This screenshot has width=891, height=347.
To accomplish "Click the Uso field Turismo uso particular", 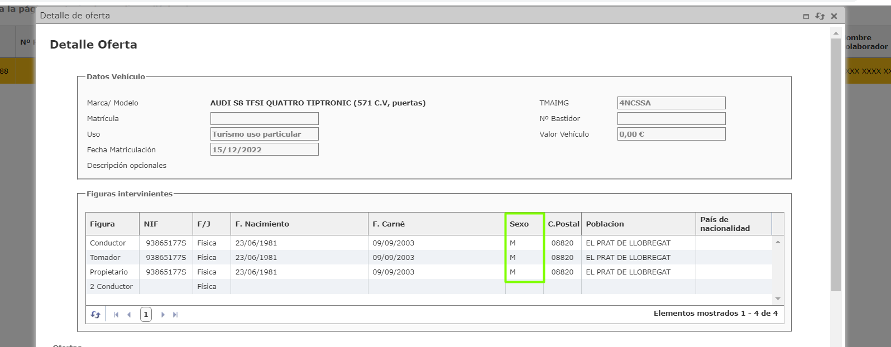I will [x=264, y=134].
